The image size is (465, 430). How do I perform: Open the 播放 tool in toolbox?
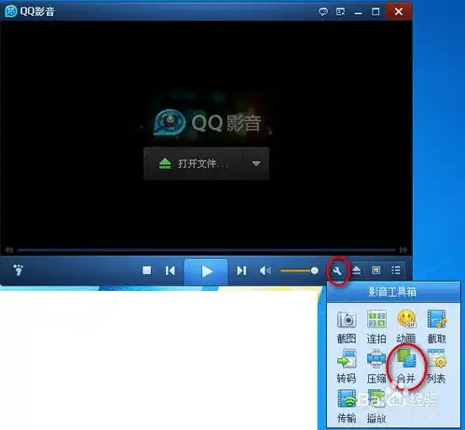coord(376,406)
